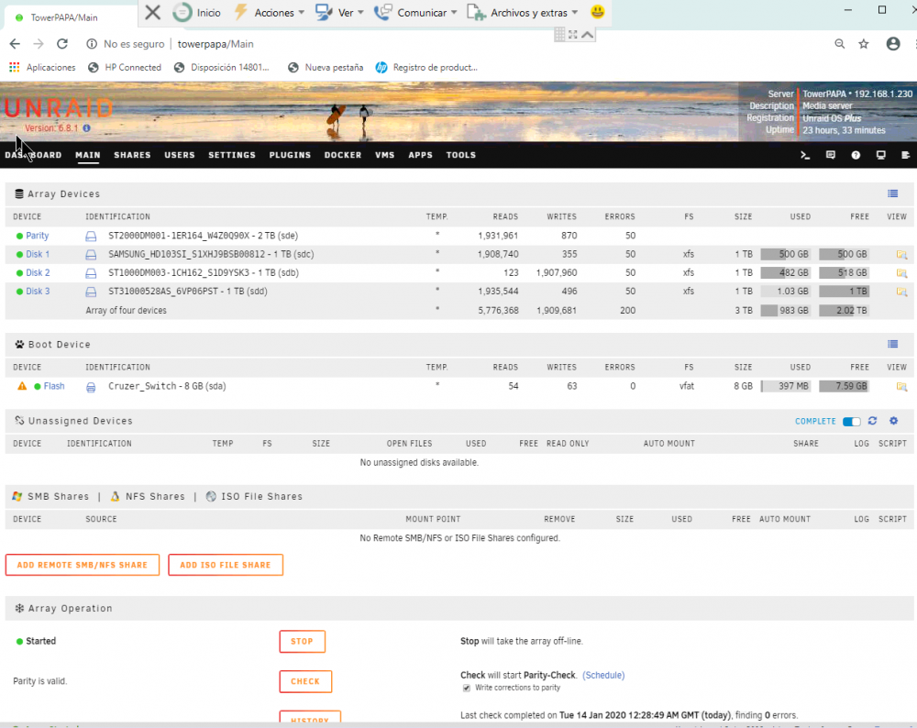Open the Ver dropdown menu
The width and height of the screenshot is (917, 728).
(340, 12)
